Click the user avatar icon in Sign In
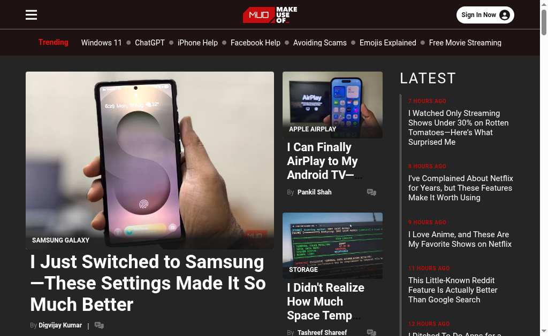548x336 pixels. pos(504,15)
